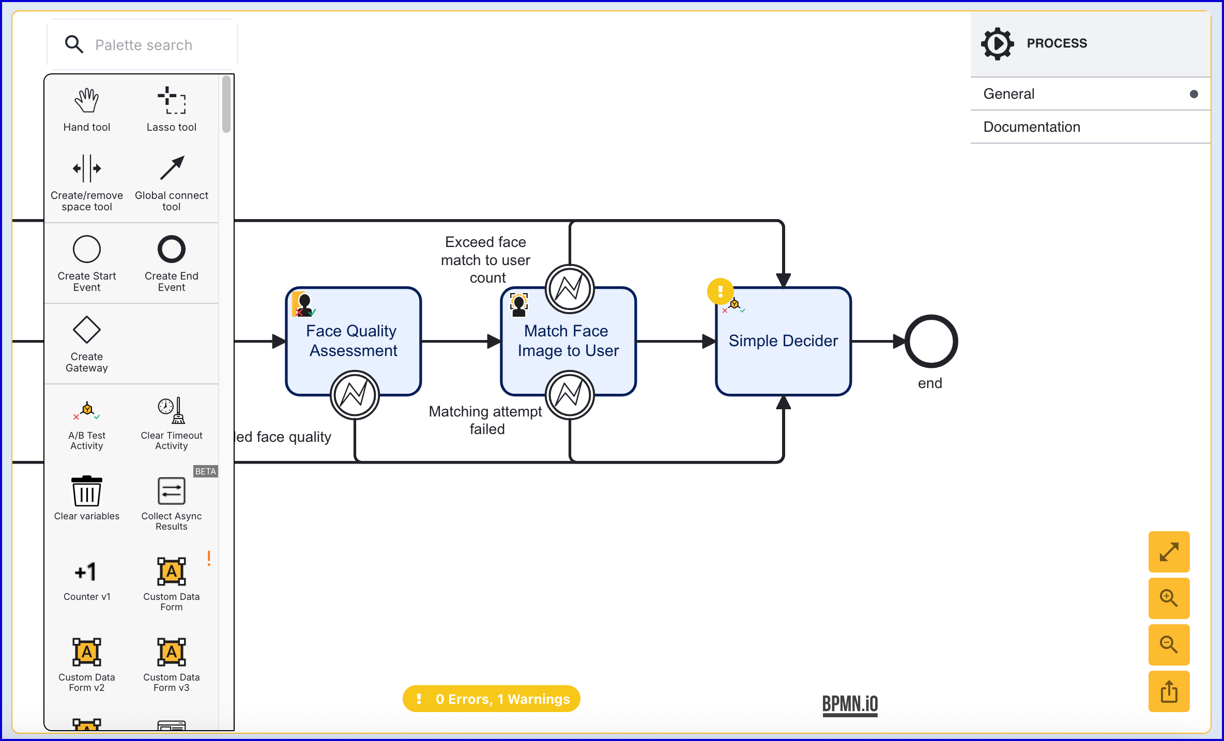Choose the Global connect tool
The height and width of the screenshot is (741, 1224).
tap(171, 182)
